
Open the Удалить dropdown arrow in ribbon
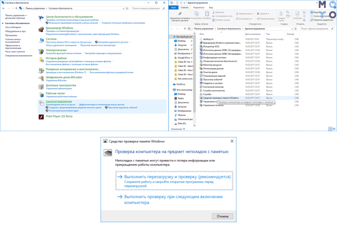[x=269, y=14]
